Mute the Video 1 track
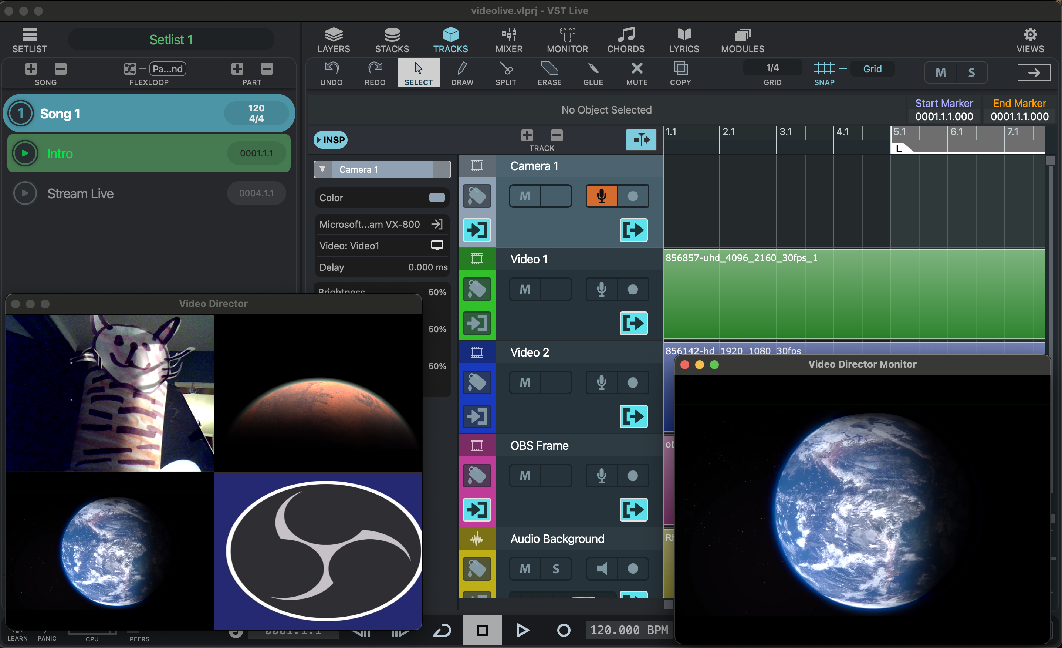Screen dimensions: 1062x648 [525, 289]
